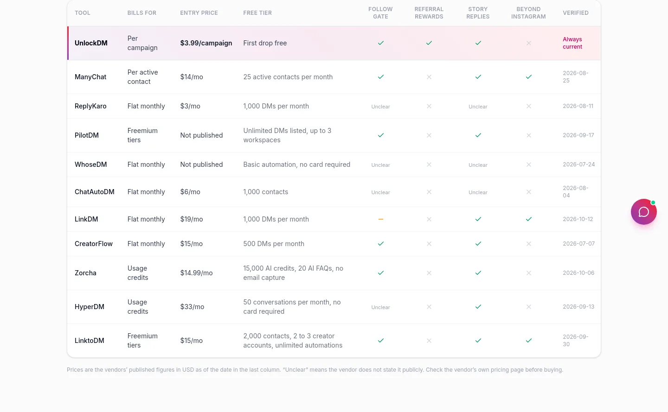This screenshot has height=412, width=668.
Task: Click the "Entry Price" column header
Action: pyautogui.click(x=199, y=13)
